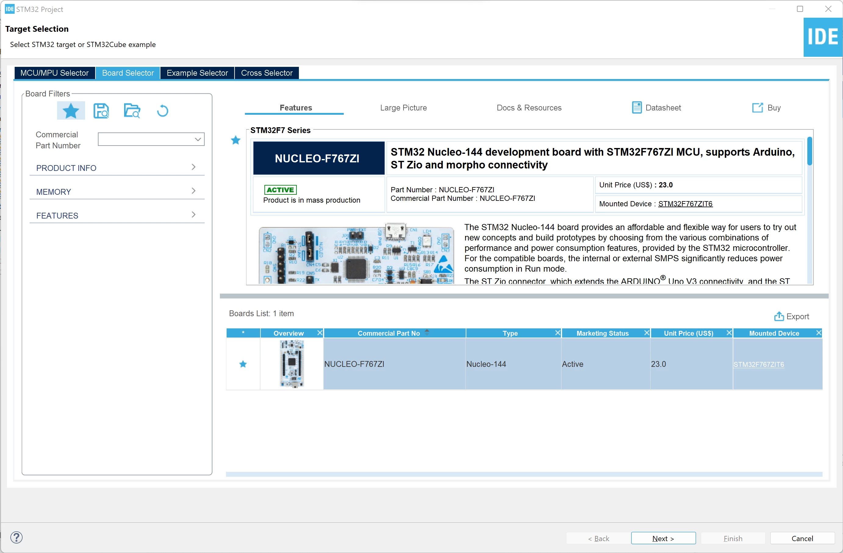Expand the MEMORY filter section

[x=117, y=191]
